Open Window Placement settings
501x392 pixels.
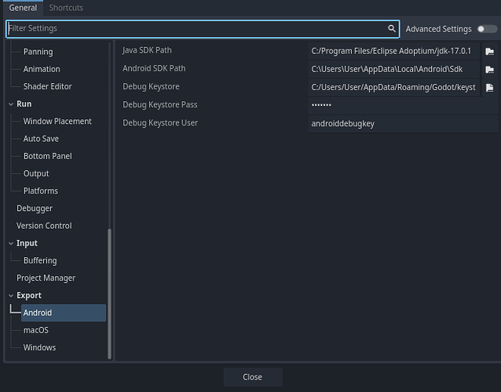point(57,122)
